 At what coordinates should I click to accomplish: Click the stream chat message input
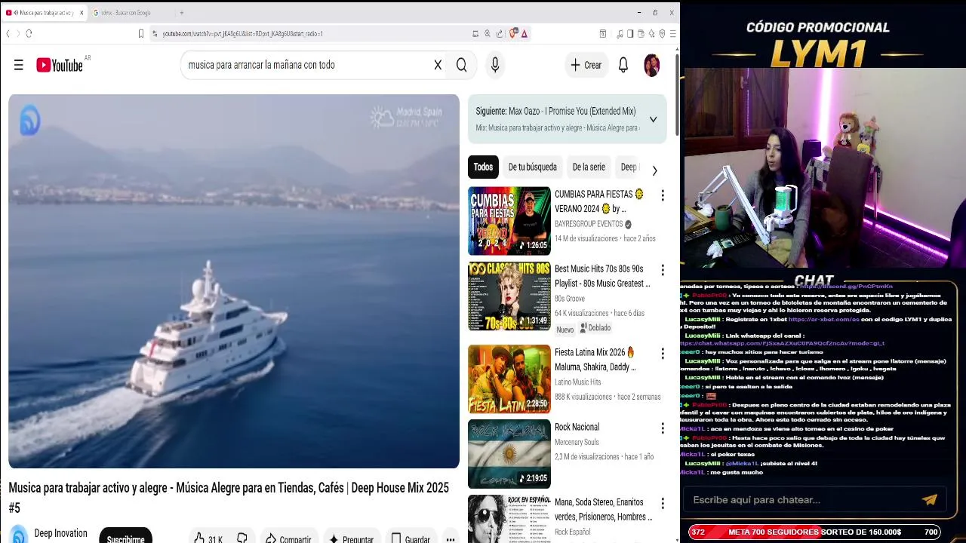pos(800,499)
